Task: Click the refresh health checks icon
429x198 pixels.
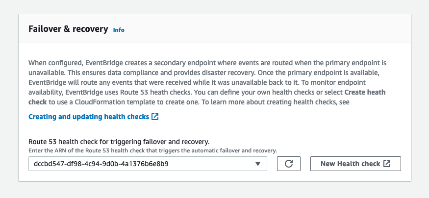Action: pos(289,164)
